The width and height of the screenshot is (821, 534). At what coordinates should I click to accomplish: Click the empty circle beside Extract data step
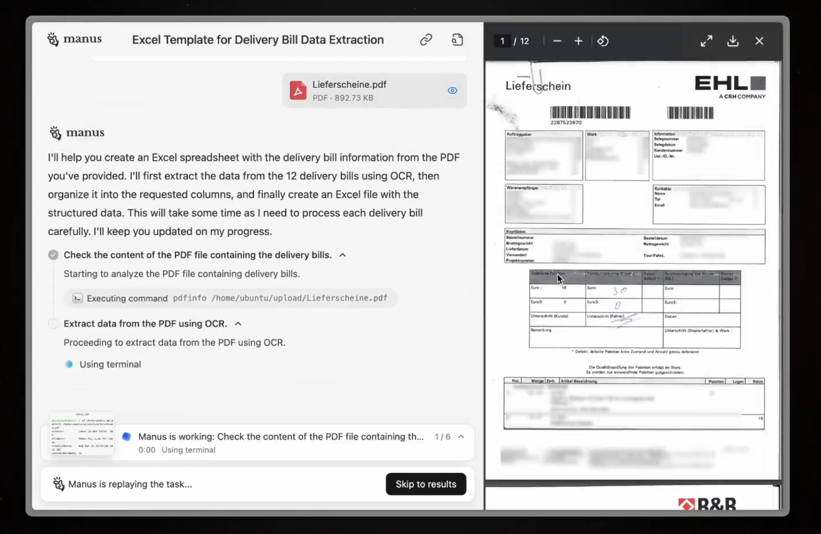[x=53, y=324]
